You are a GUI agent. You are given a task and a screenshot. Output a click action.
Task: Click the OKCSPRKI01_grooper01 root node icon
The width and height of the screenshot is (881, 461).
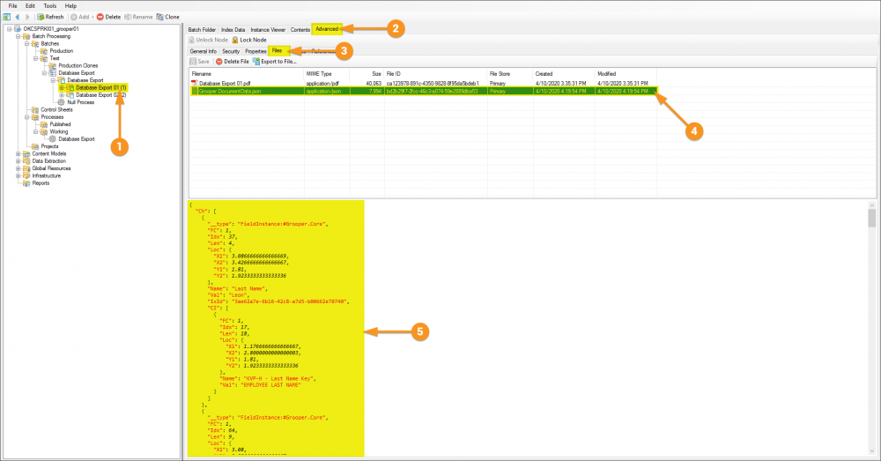pyautogui.click(x=18, y=29)
